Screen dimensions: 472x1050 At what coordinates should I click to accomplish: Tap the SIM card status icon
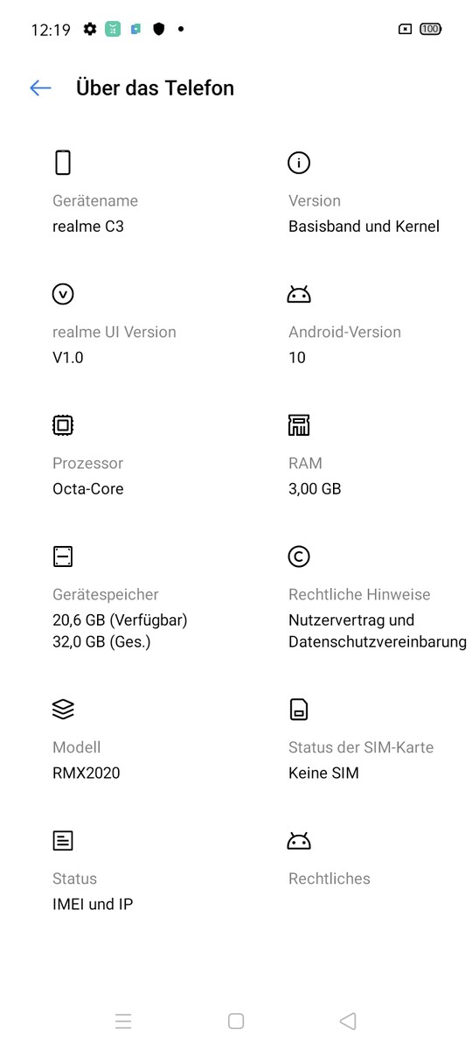pyautogui.click(x=299, y=710)
